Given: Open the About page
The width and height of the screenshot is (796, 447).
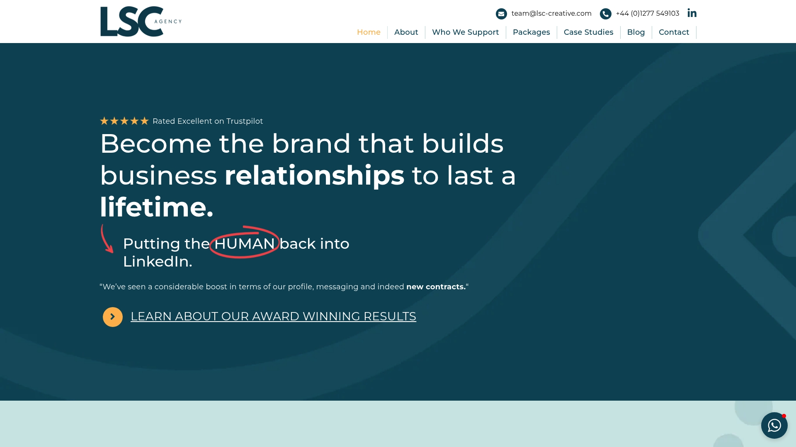Looking at the screenshot, I should (x=406, y=32).
